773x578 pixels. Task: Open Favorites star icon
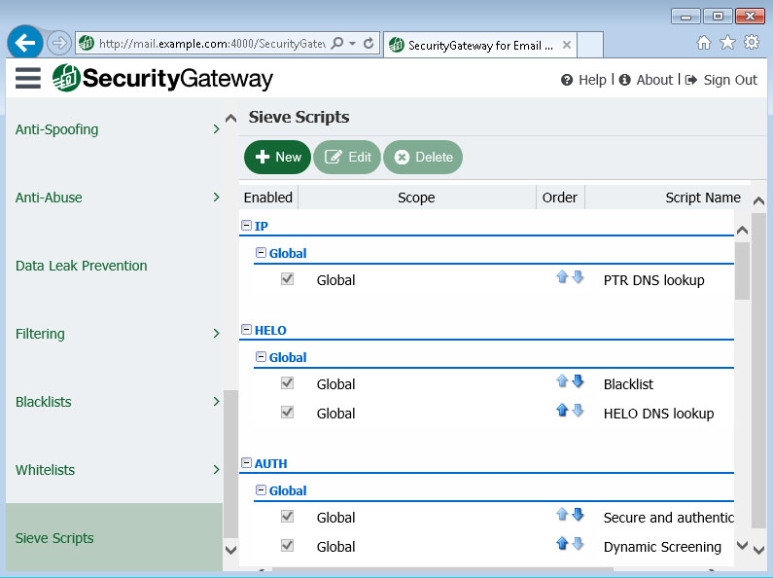tap(727, 43)
